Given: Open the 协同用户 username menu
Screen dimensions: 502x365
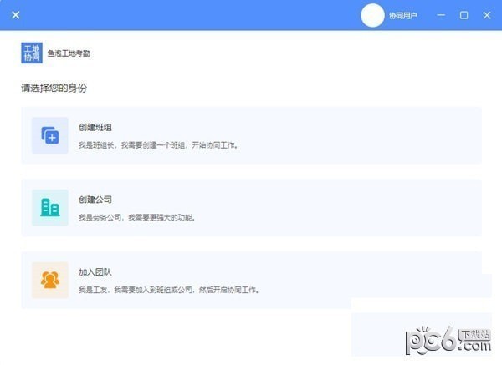Looking at the screenshot, I should point(402,16).
